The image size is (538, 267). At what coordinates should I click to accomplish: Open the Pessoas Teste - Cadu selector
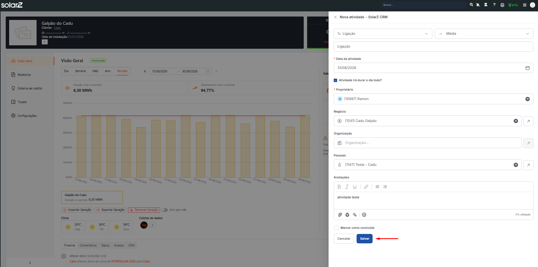[427, 165]
